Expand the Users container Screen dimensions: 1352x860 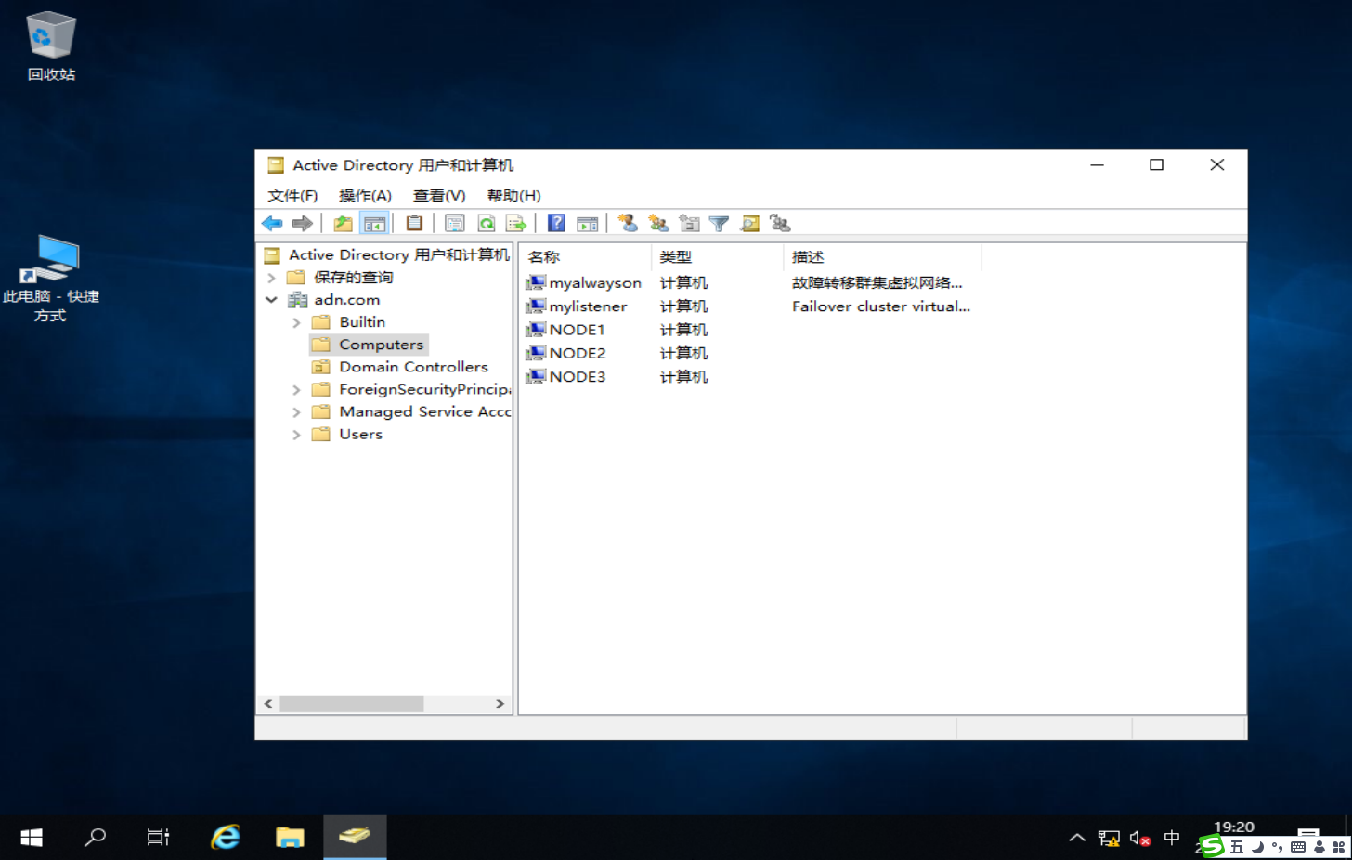(x=296, y=434)
